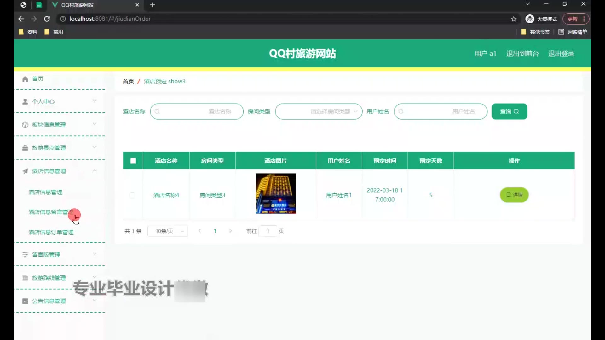Click the paper plane icon beside 酒店信息管理

[25, 171]
